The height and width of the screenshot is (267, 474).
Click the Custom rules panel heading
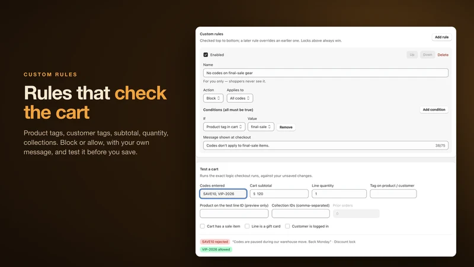(x=212, y=34)
